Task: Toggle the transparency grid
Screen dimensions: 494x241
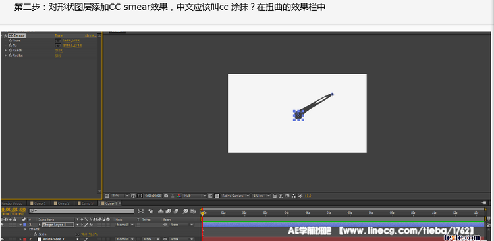Action: [217, 196]
